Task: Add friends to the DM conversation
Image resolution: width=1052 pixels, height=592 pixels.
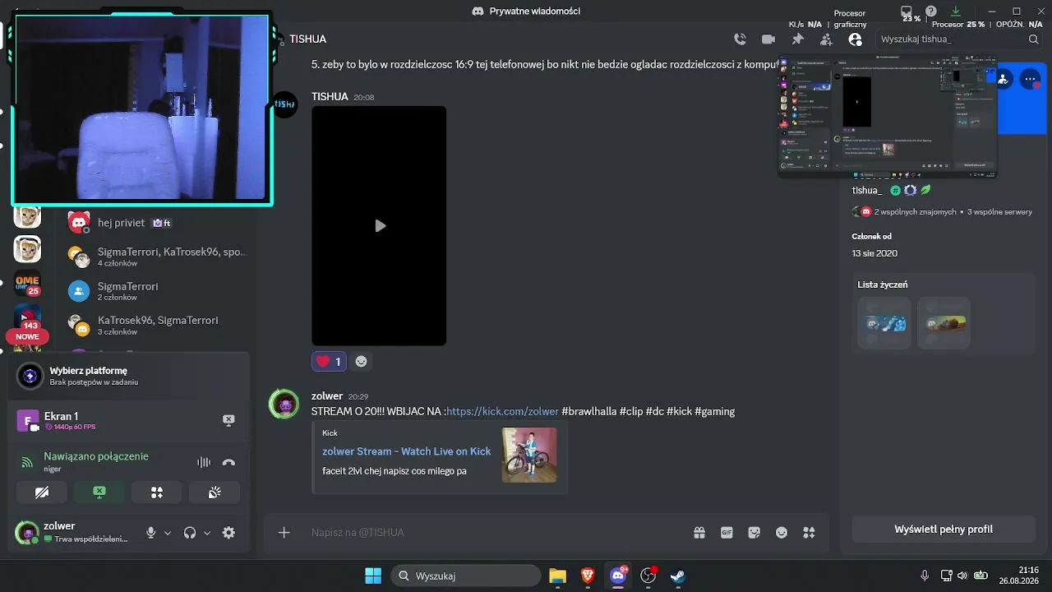Action: pyautogui.click(x=826, y=39)
